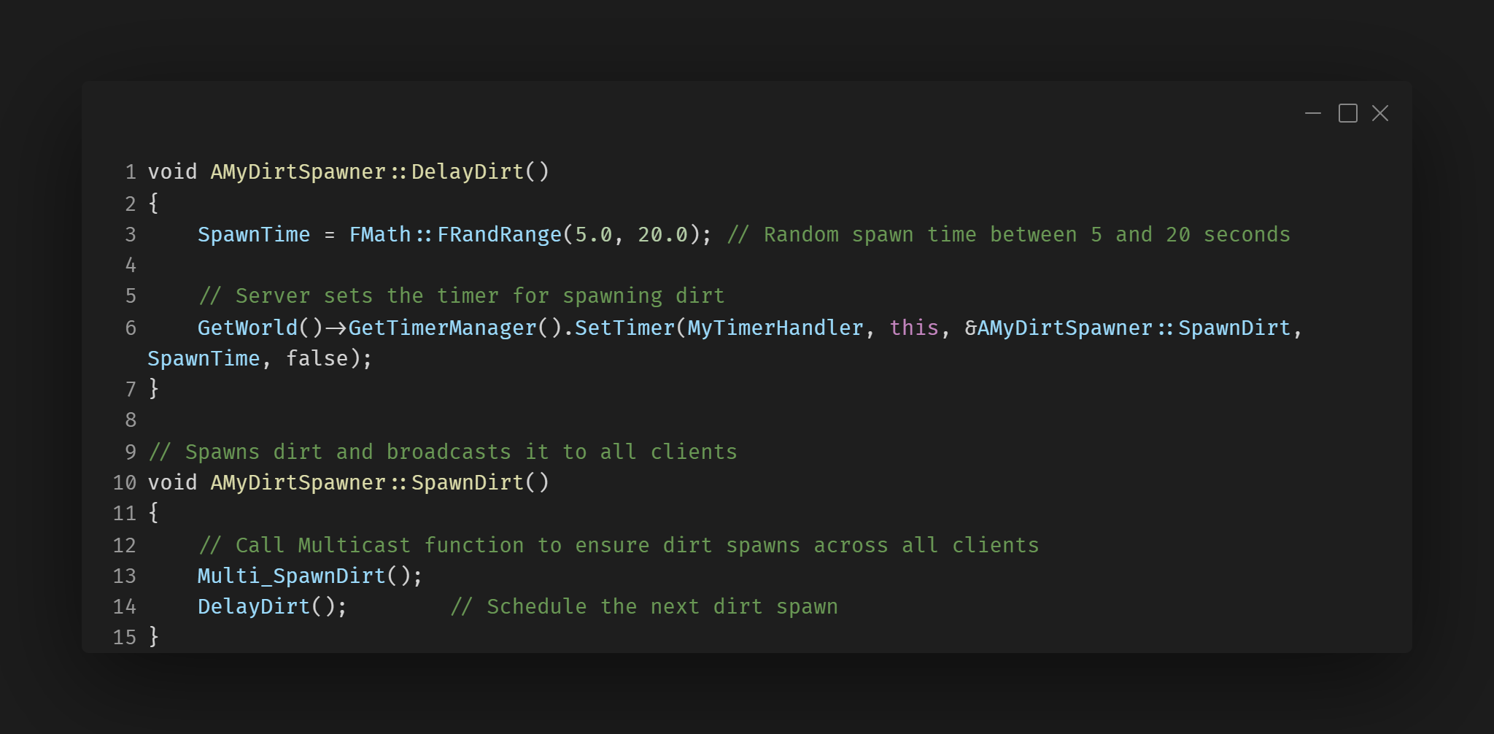Click the SetTimer method name
Viewport: 1494px width, 734px height.
click(624, 328)
